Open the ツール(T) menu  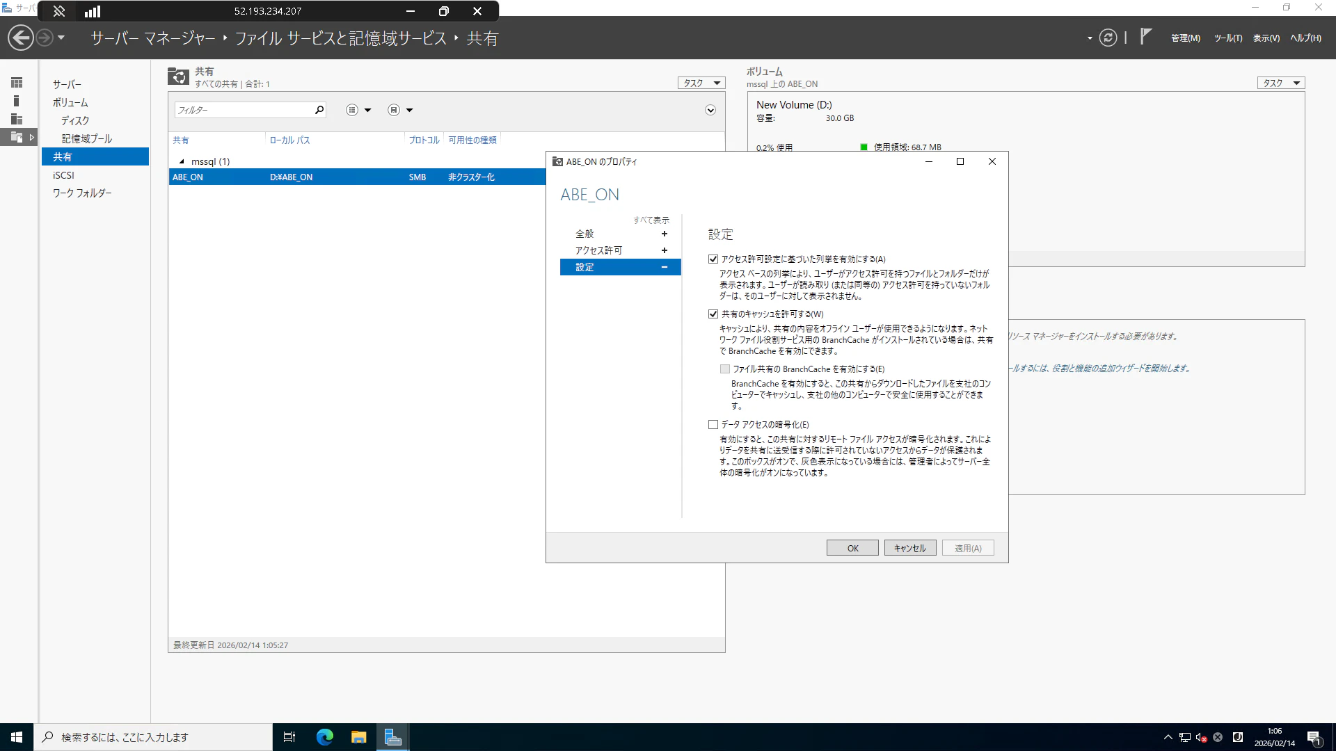tap(1227, 38)
